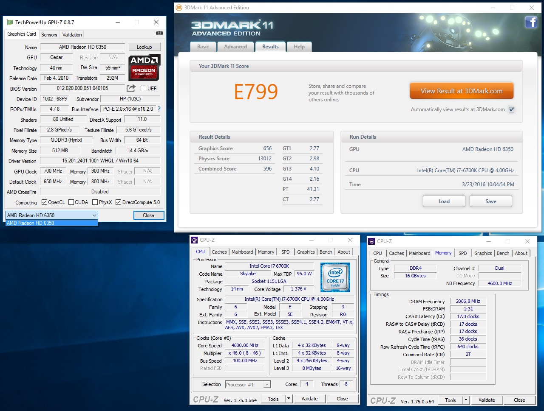Click Close button in CPU-Z Memory window

tap(519, 400)
